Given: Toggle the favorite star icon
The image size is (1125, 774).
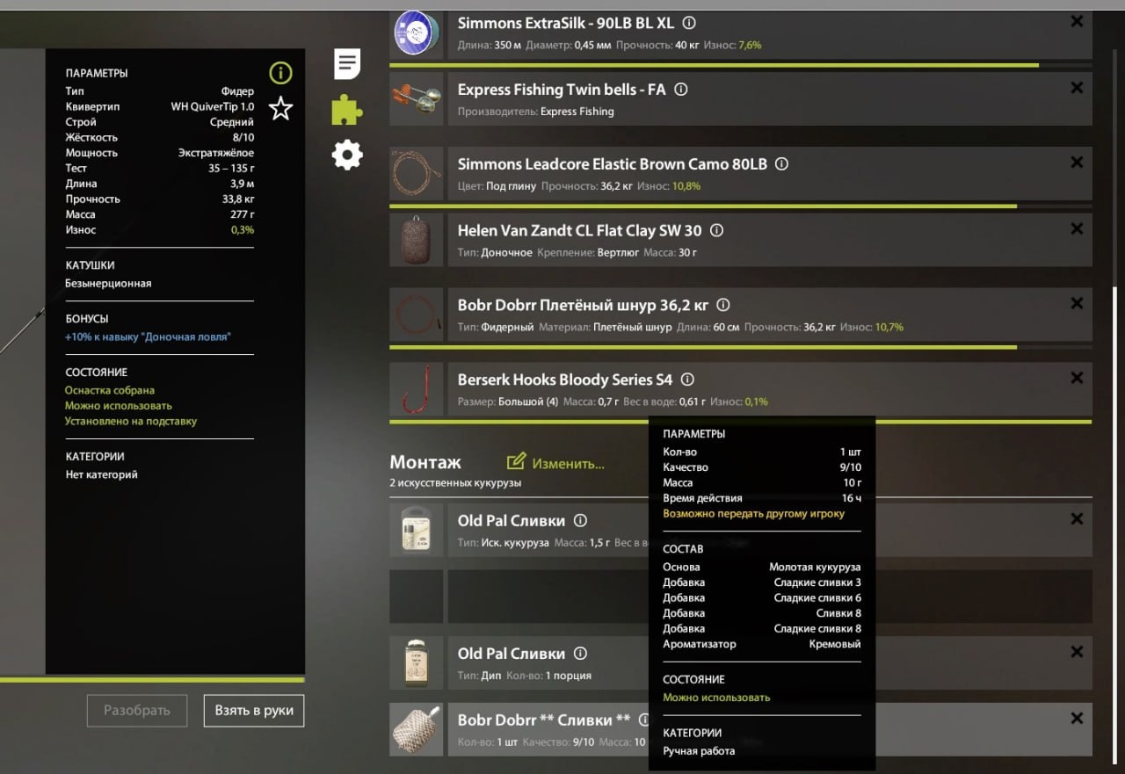Looking at the screenshot, I should [280, 109].
